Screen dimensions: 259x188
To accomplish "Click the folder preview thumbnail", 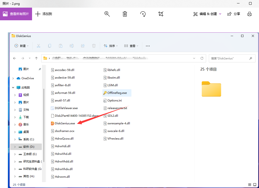I will click(x=211, y=89).
